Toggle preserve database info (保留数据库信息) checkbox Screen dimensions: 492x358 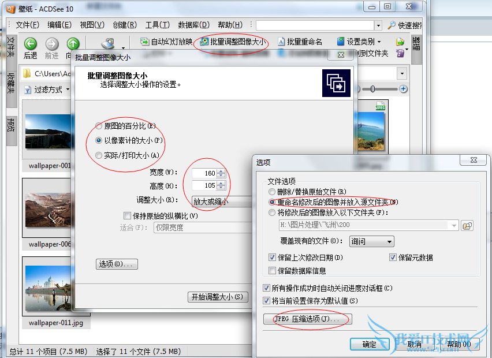(272, 270)
